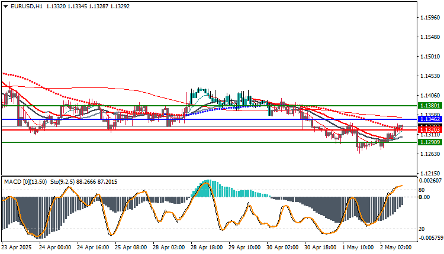The height and width of the screenshot is (254, 444).
Task: Select the red 1.13203 level label
Action: 430,130
